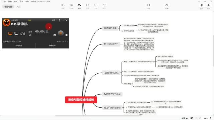The width and height of the screenshot is (214, 120).
Task: Select the gamepad game recording mode icon
Action: pyautogui.click(x=23, y=33)
